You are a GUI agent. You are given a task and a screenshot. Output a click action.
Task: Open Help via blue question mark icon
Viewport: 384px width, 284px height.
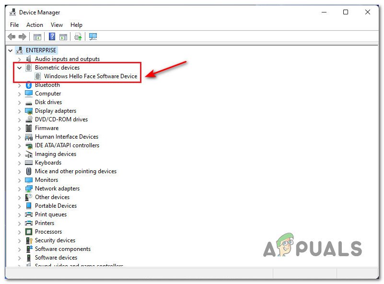tap(52, 37)
